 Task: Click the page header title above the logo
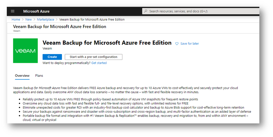[x=59, y=27]
